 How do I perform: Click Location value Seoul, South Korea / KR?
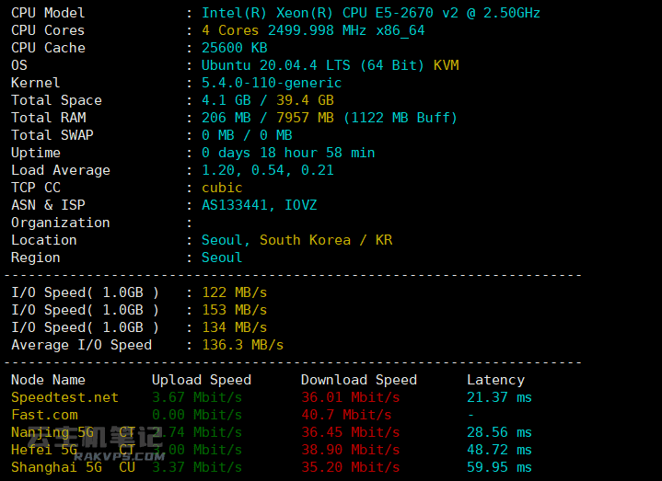(x=296, y=240)
